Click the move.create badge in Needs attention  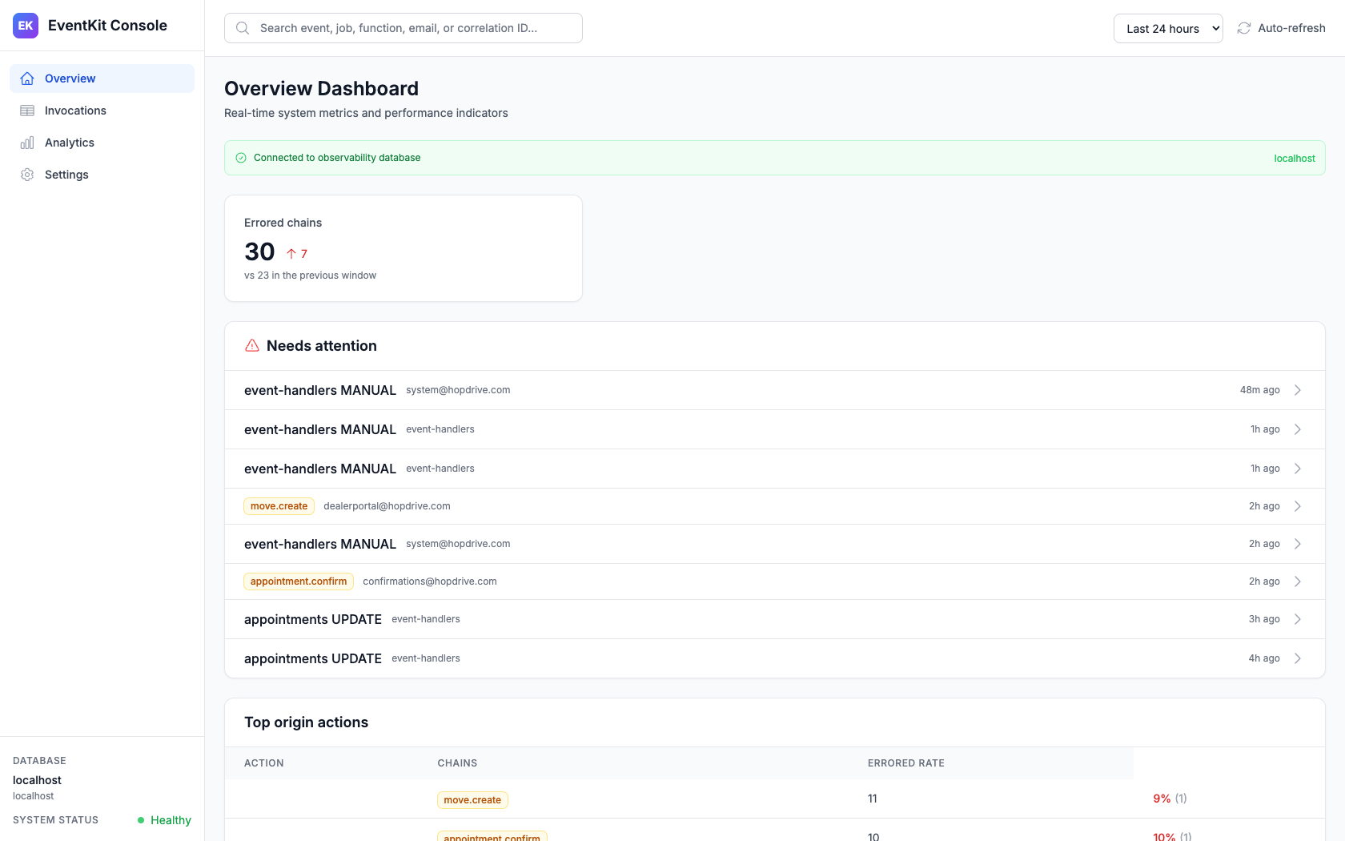click(279, 506)
